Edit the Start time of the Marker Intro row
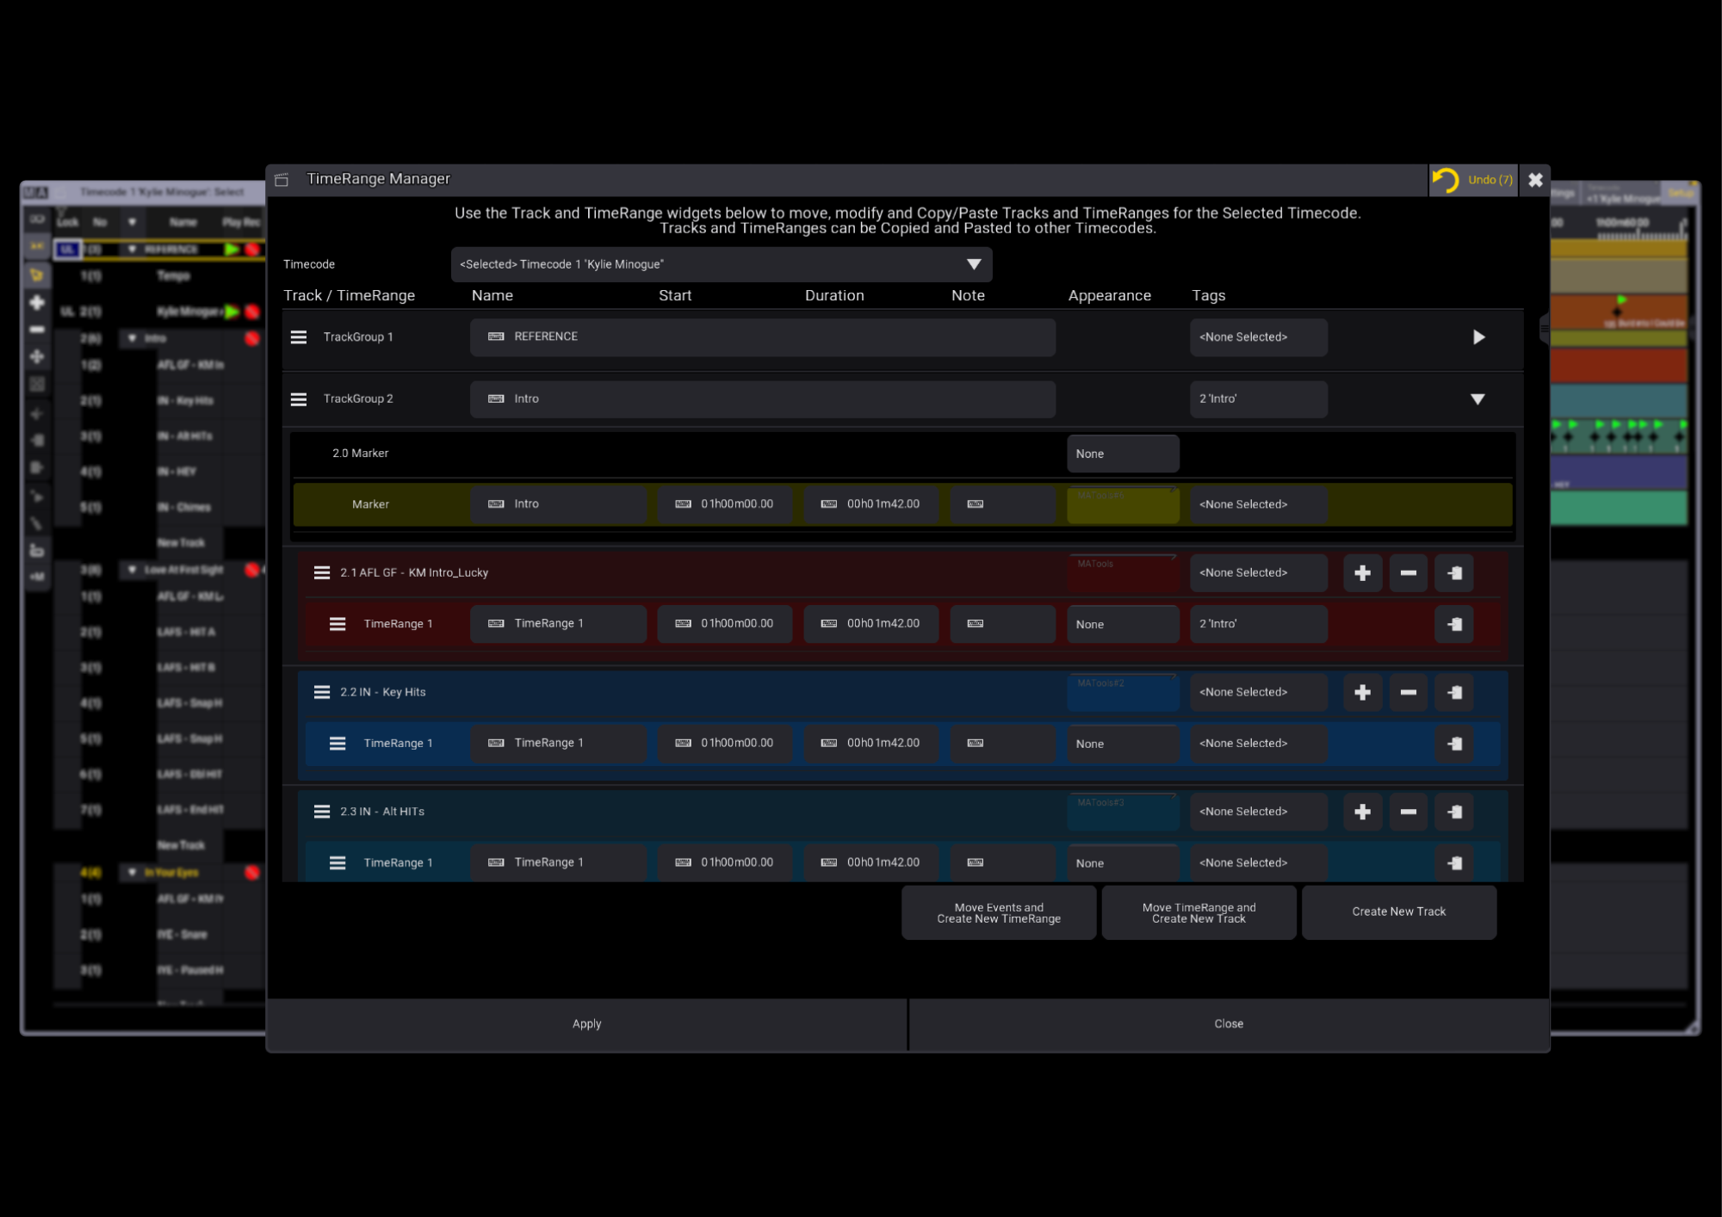The width and height of the screenshot is (1722, 1217). (x=725, y=504)
